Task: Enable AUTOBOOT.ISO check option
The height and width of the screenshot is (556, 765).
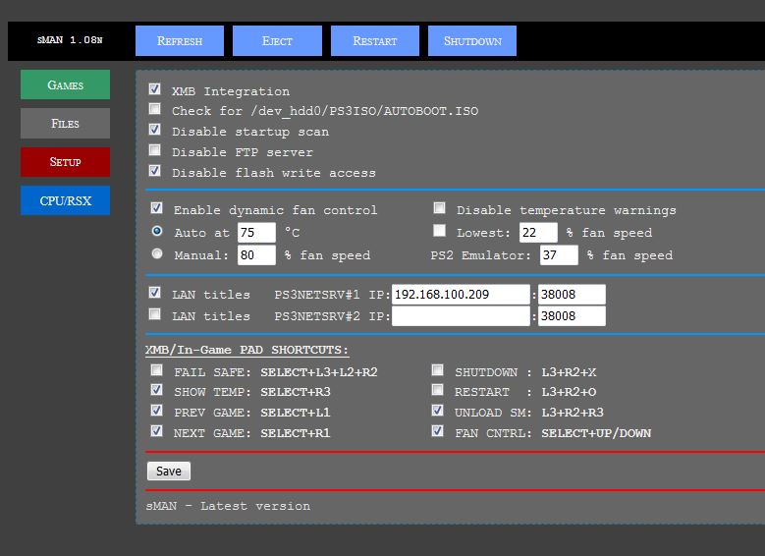Action: (x=155, y=110)
